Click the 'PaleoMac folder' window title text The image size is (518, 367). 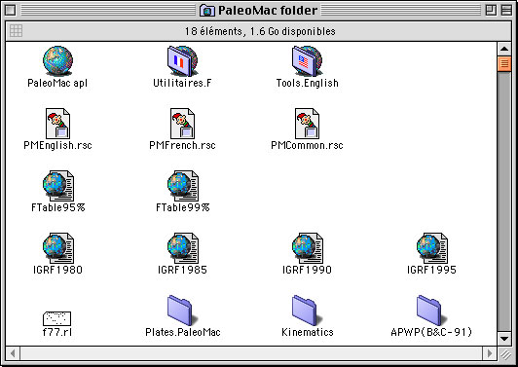tap(268, 11)
